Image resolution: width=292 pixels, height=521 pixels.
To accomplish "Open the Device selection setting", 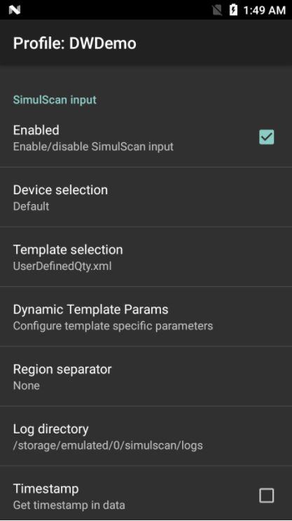I will tap(146, 197).
